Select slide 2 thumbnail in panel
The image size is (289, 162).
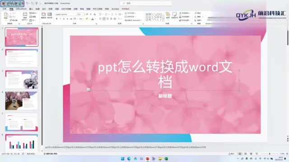tap(22, 58)
